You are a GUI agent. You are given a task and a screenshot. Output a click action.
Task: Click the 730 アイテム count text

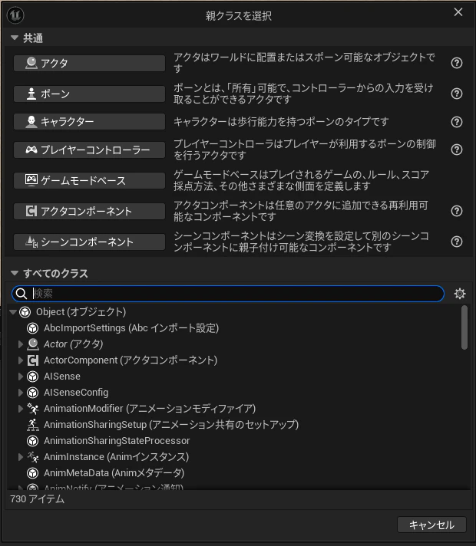click(38, 499)
